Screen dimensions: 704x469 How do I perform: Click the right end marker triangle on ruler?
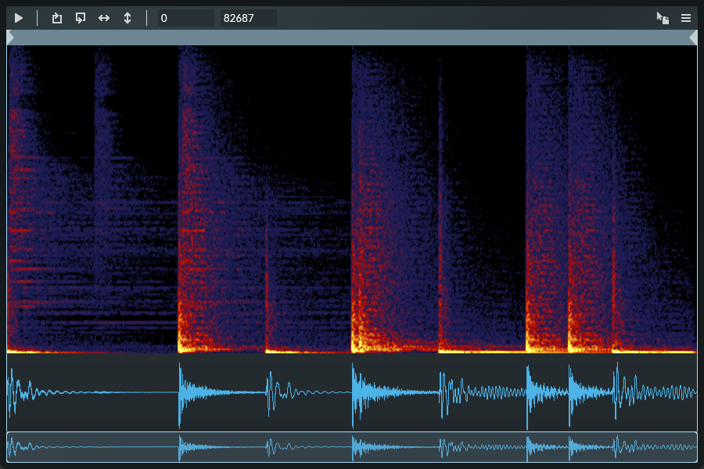point(693,38)
